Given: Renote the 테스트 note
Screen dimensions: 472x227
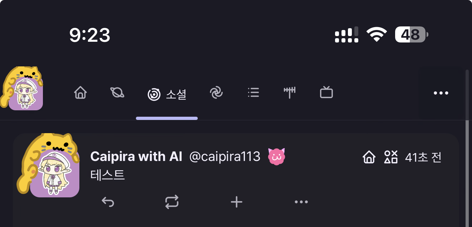Looking at the screenshot, I should (172, 202).
